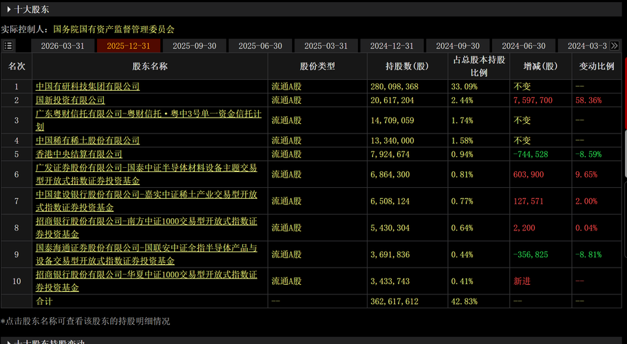
Task: Click the -8.81% change ratio cell
Action: point(588,255)
